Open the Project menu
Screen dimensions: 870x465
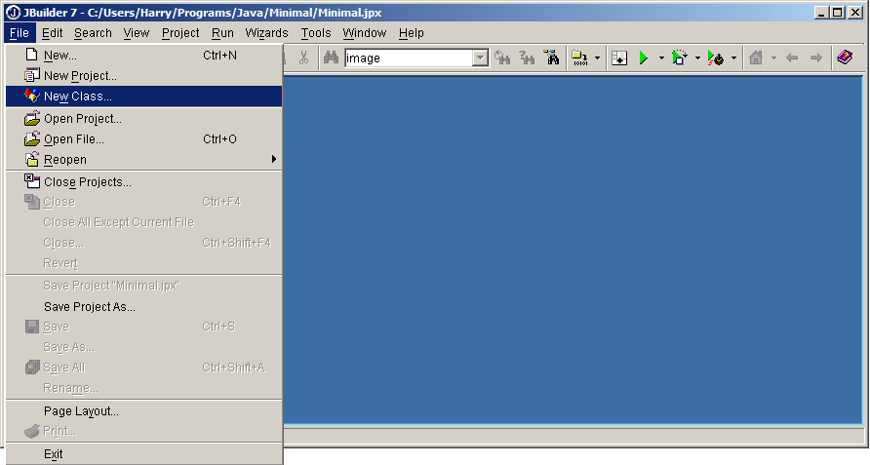point(180,33)
